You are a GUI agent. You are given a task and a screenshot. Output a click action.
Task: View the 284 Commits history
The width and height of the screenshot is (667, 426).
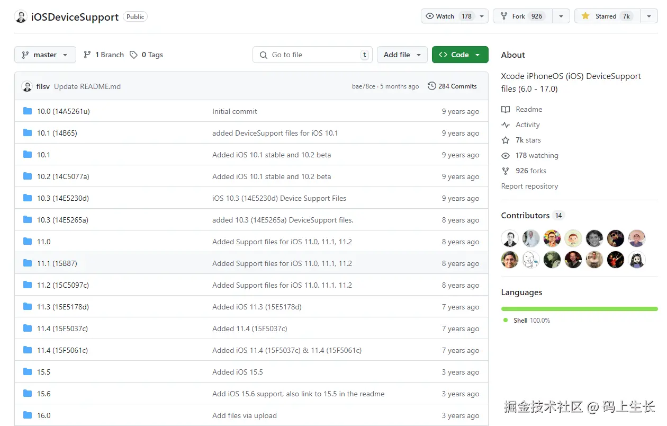tap(452, 86)
